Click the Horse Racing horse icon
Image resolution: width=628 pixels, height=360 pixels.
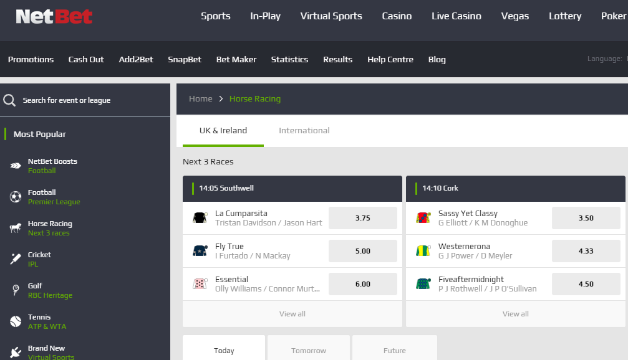click(16, 228)
